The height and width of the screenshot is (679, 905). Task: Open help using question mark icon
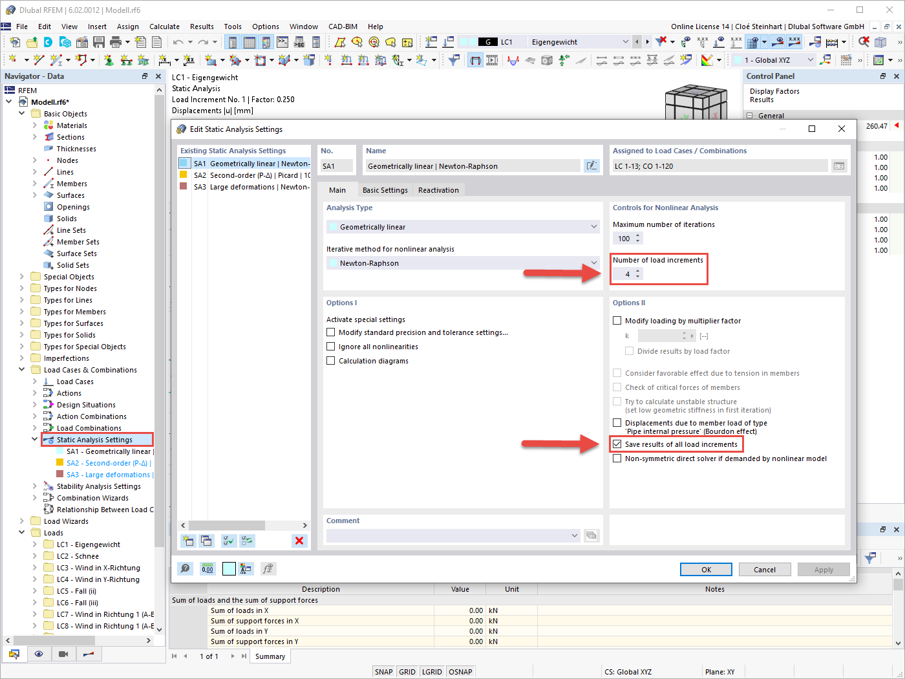pyautogui.click(x=186, y=568)
